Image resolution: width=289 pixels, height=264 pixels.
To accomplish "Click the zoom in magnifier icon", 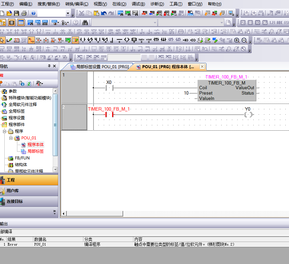I will coord(237,40).
